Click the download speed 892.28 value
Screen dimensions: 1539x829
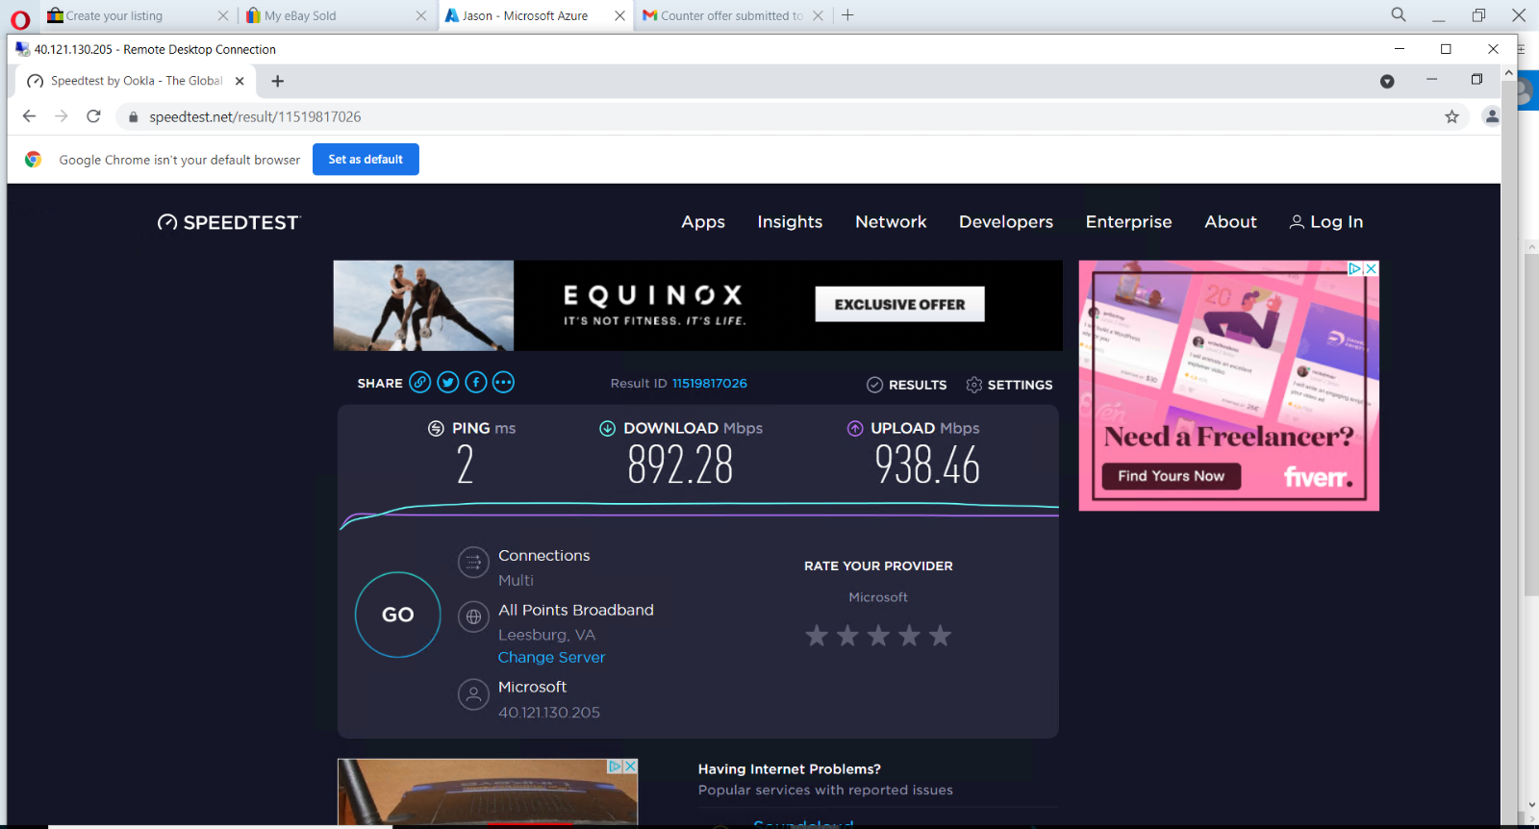pos(680,465)
